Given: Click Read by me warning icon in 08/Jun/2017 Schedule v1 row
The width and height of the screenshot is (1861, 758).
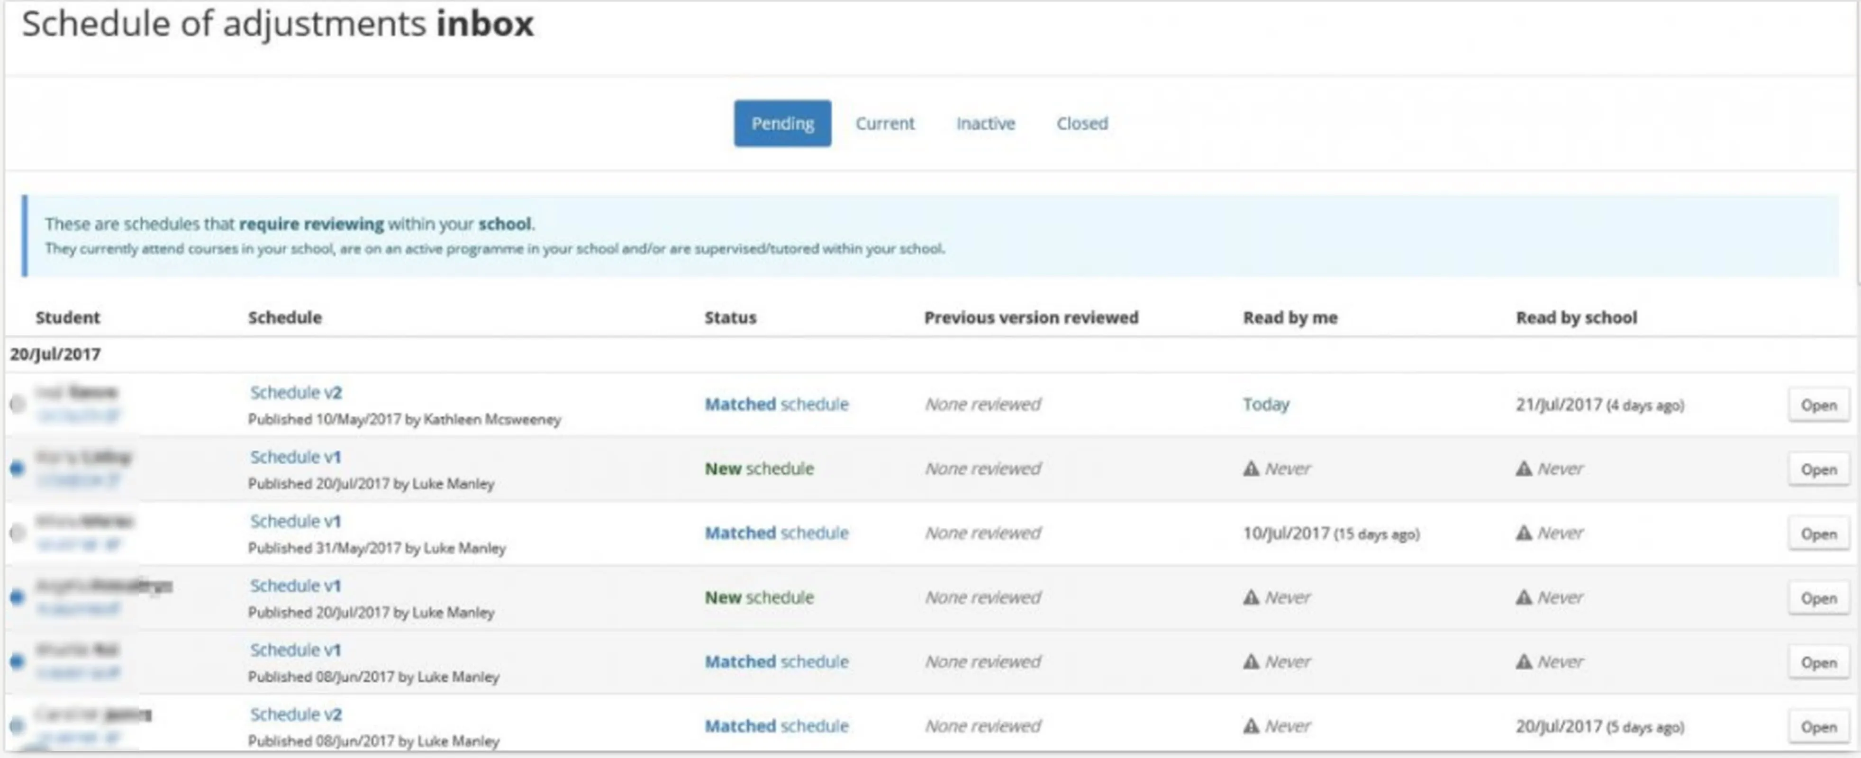Looking at the screenshot, I should pos(1251,661).
